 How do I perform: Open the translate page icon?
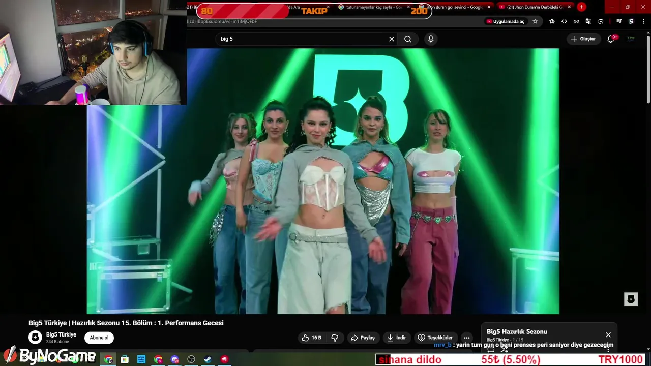pos(588,21)
